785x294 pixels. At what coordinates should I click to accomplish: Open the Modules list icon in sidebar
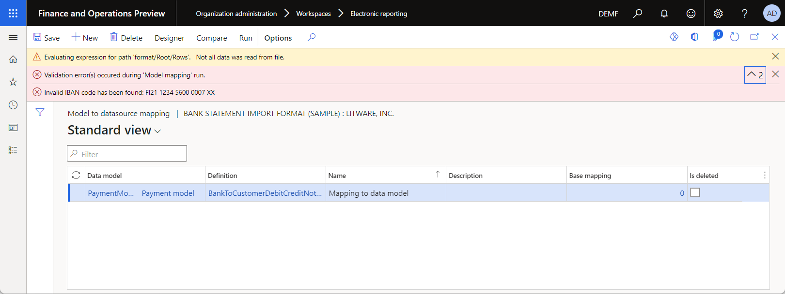13,150
